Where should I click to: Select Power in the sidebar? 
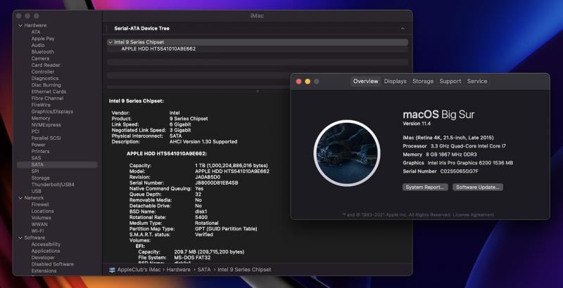pyautogui.click(x=39, y=145)
